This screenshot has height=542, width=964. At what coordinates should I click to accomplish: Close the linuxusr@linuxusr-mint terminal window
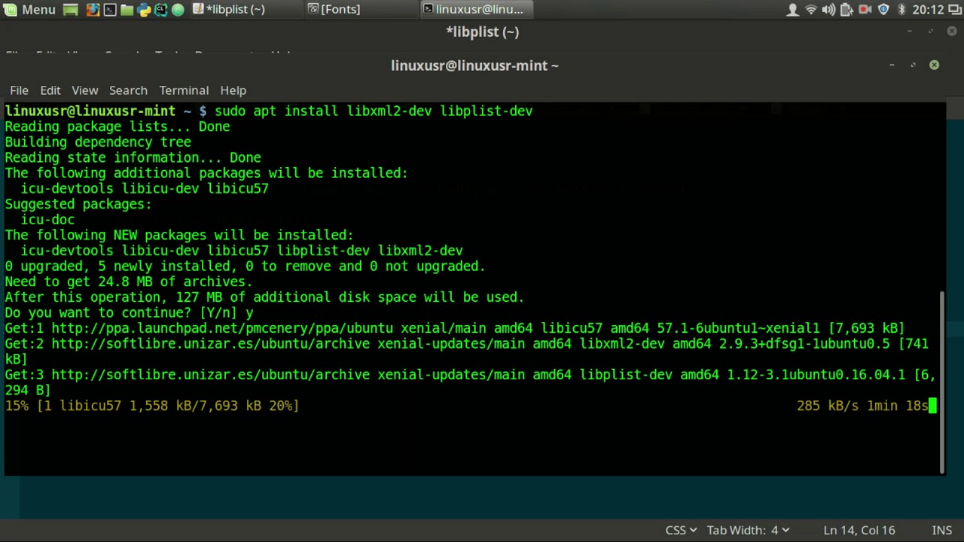point(934,65)
